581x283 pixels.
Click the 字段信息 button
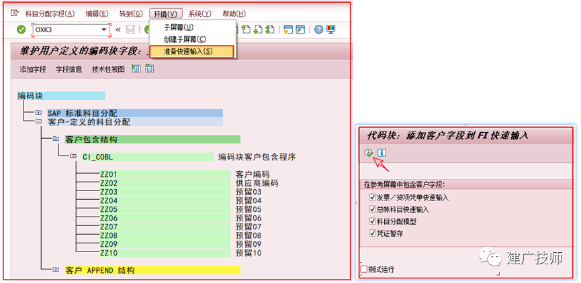(x=69, y=69)
